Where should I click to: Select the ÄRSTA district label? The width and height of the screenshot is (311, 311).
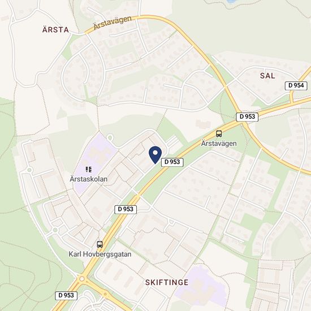pyautogui.click(x=55, y=30)
